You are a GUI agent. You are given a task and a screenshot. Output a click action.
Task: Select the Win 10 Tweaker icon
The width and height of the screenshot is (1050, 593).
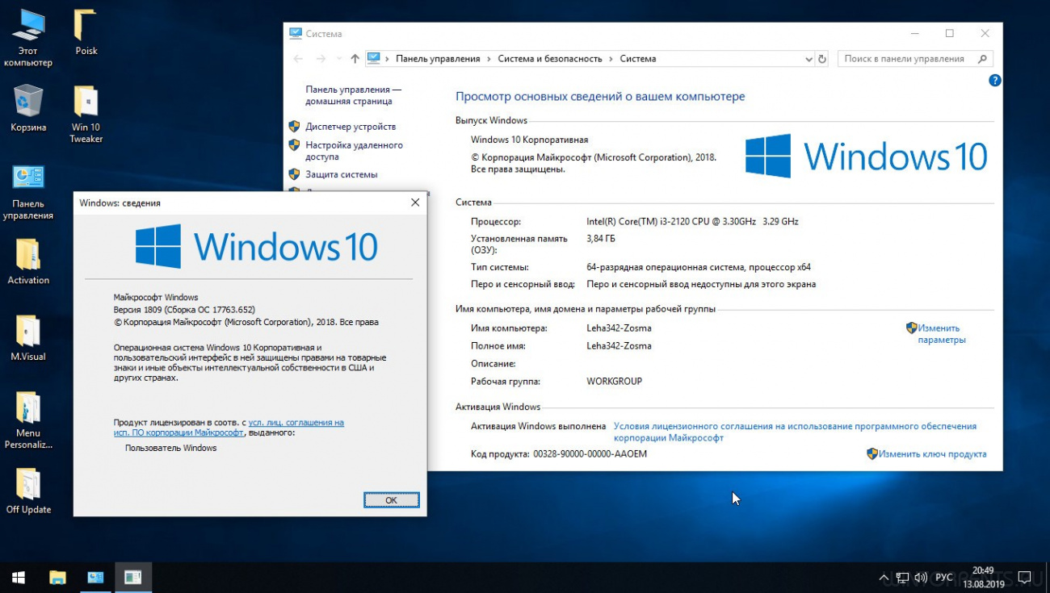86,114
